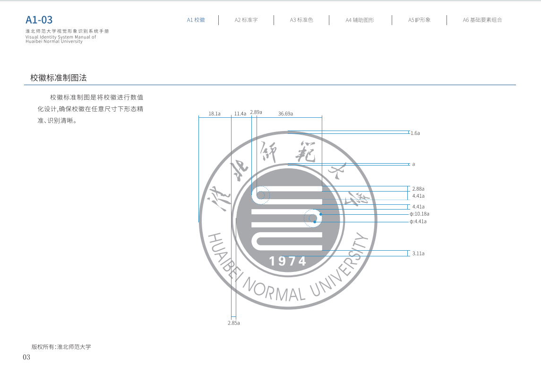Click the 校徽标准制图法 section title

[58, 78]
